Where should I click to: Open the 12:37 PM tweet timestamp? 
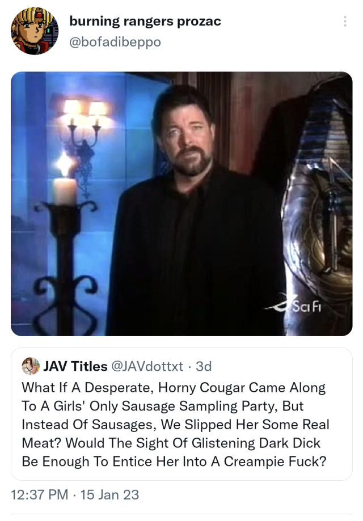point(40,495)
